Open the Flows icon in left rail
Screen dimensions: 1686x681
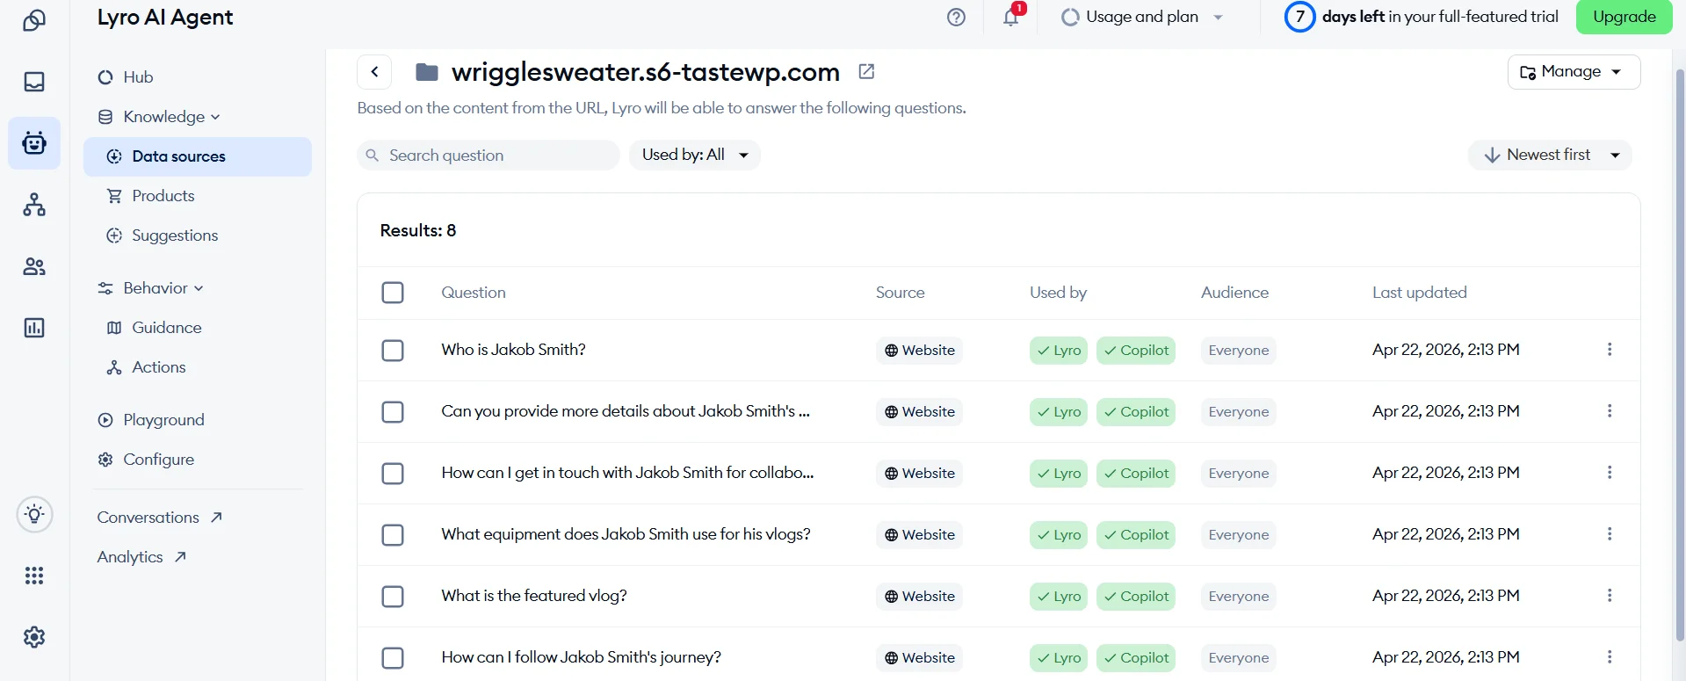[34, 205]
